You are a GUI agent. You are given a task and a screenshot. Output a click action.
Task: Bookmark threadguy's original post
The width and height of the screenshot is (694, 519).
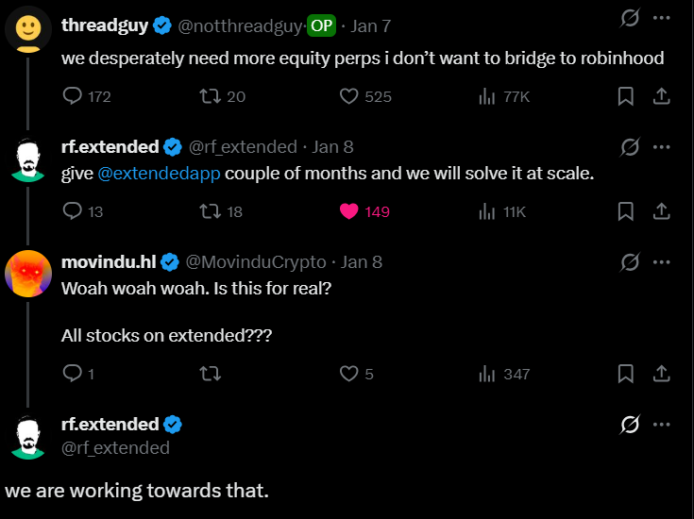[x=625, y=96]
